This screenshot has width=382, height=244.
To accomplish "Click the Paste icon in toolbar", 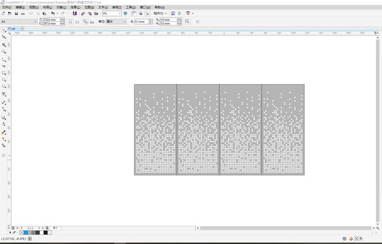I will pos(44,14).
